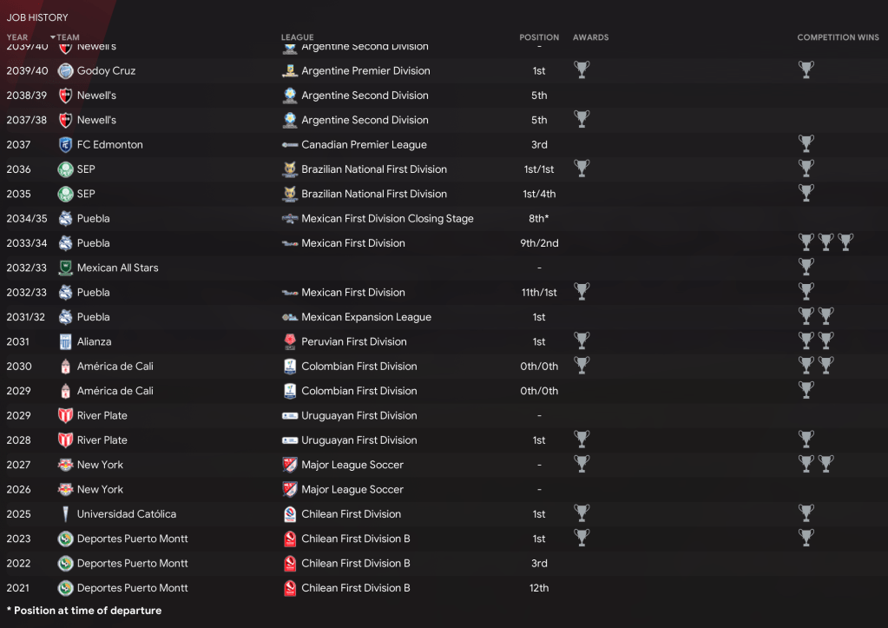Image resolution: width=888 pixels, height=628 pixels.
Task: Click the Canadian Premier League logo icon
Action: [x=290, y=145]
